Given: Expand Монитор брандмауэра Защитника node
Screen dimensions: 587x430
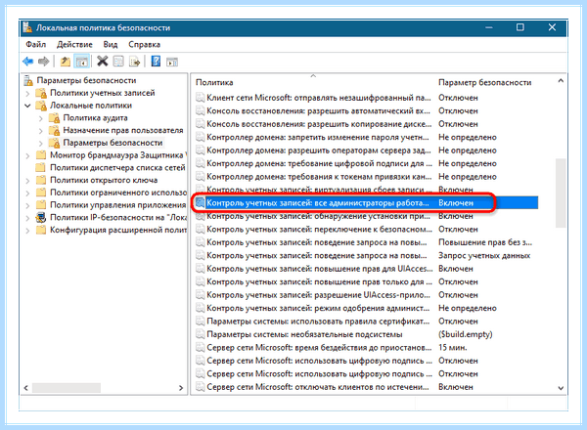Looking at the screenshot, I should click(x=27, y=155).
